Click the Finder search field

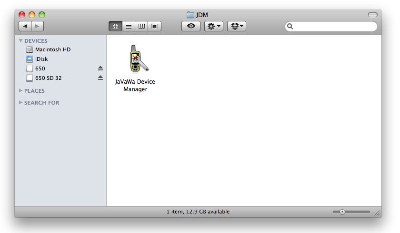tap(334, 27)
